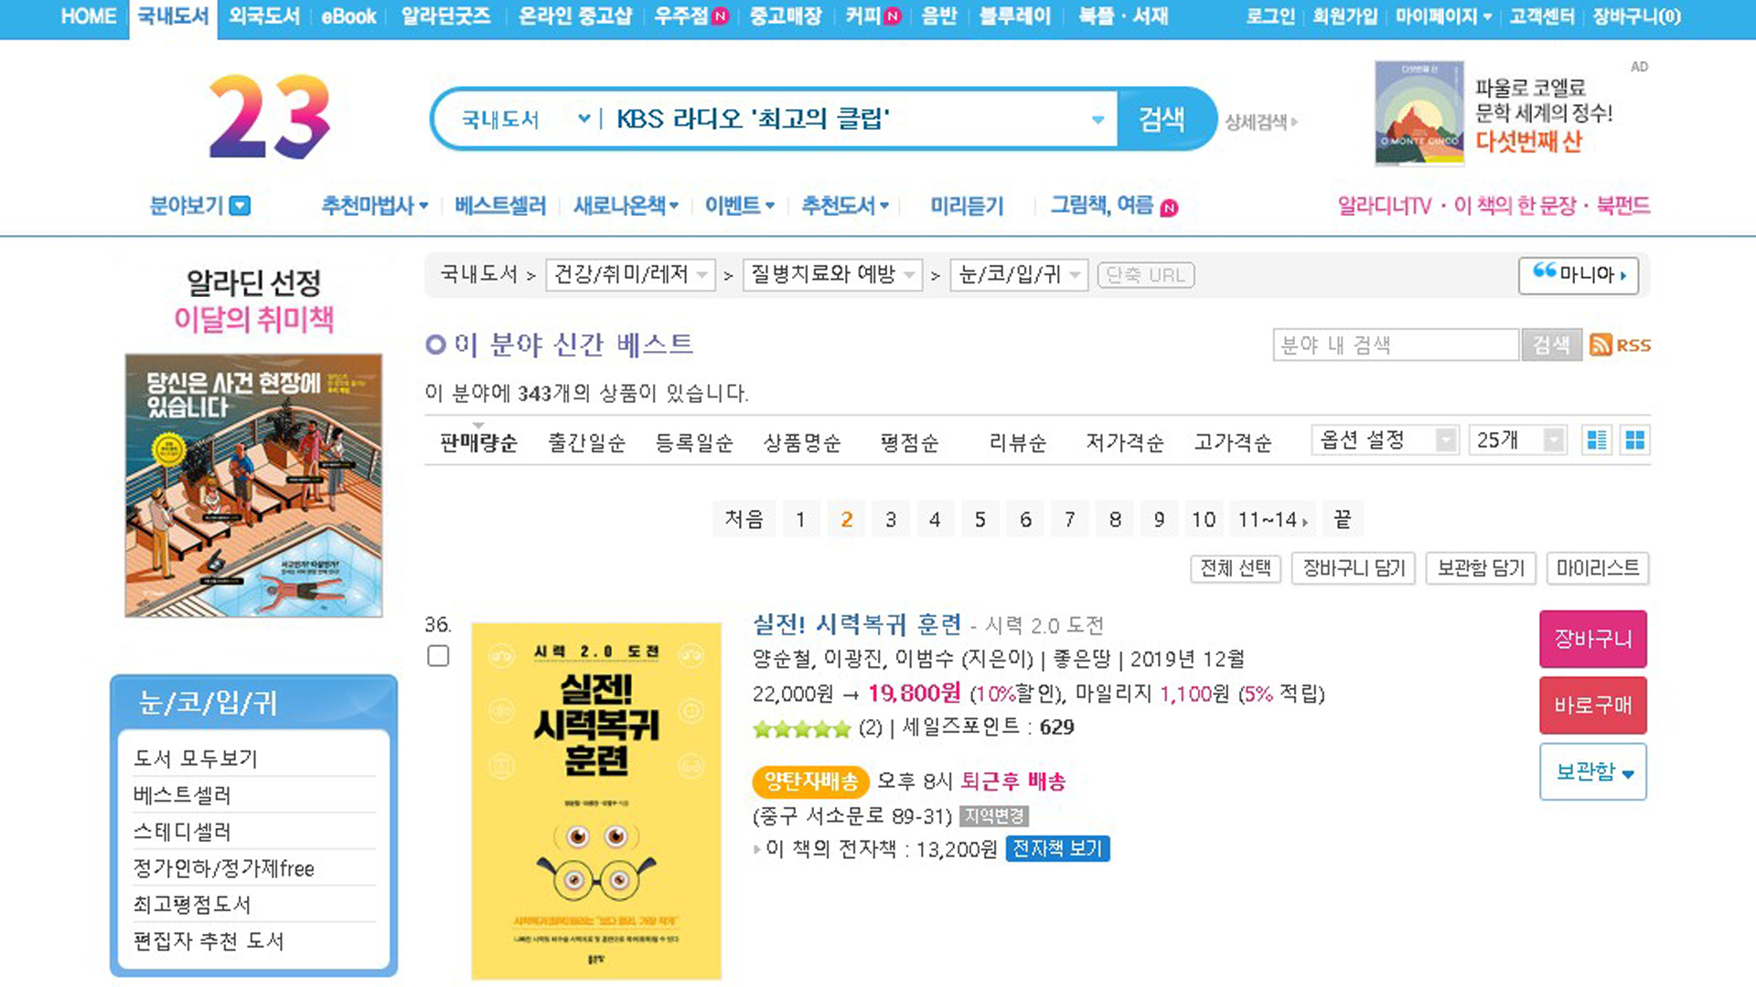This screenshot has height=987, width=1756.
Task: Click the RSS feed icon
Action: click(x=1620, y=345)
